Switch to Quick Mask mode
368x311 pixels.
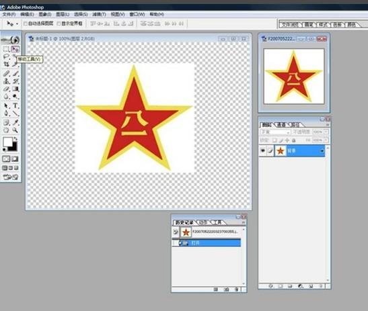click(15, 159)
